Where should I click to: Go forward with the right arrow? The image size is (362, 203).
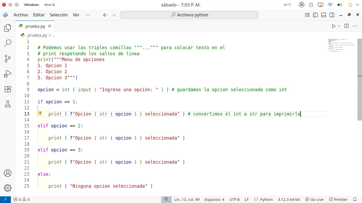tap(114, 15)
